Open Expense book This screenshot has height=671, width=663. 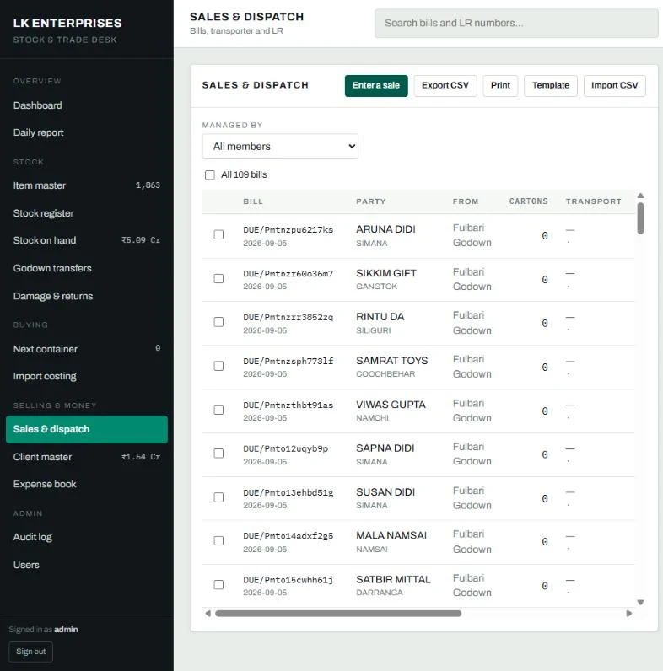[87, 484]
